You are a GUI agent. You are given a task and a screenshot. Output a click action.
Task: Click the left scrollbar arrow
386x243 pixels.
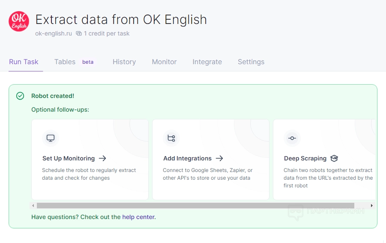pyautogui.click(x=33, y=206)
